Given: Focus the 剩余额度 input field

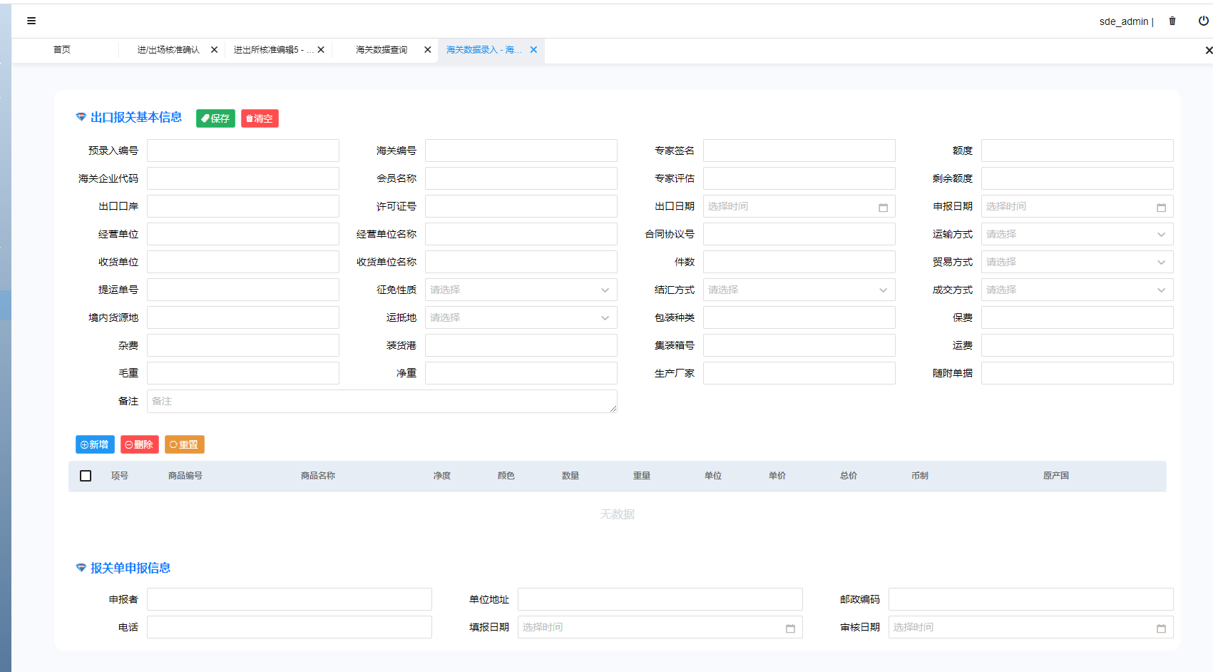Looking at the screenshot, I should [x=1077, y=178].
